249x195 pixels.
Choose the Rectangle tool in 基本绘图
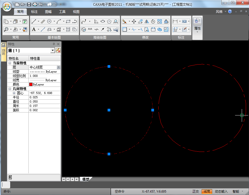coord(68,21)
